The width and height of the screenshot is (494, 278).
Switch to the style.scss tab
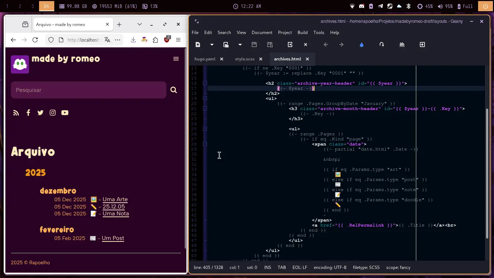tap(244, 59)
